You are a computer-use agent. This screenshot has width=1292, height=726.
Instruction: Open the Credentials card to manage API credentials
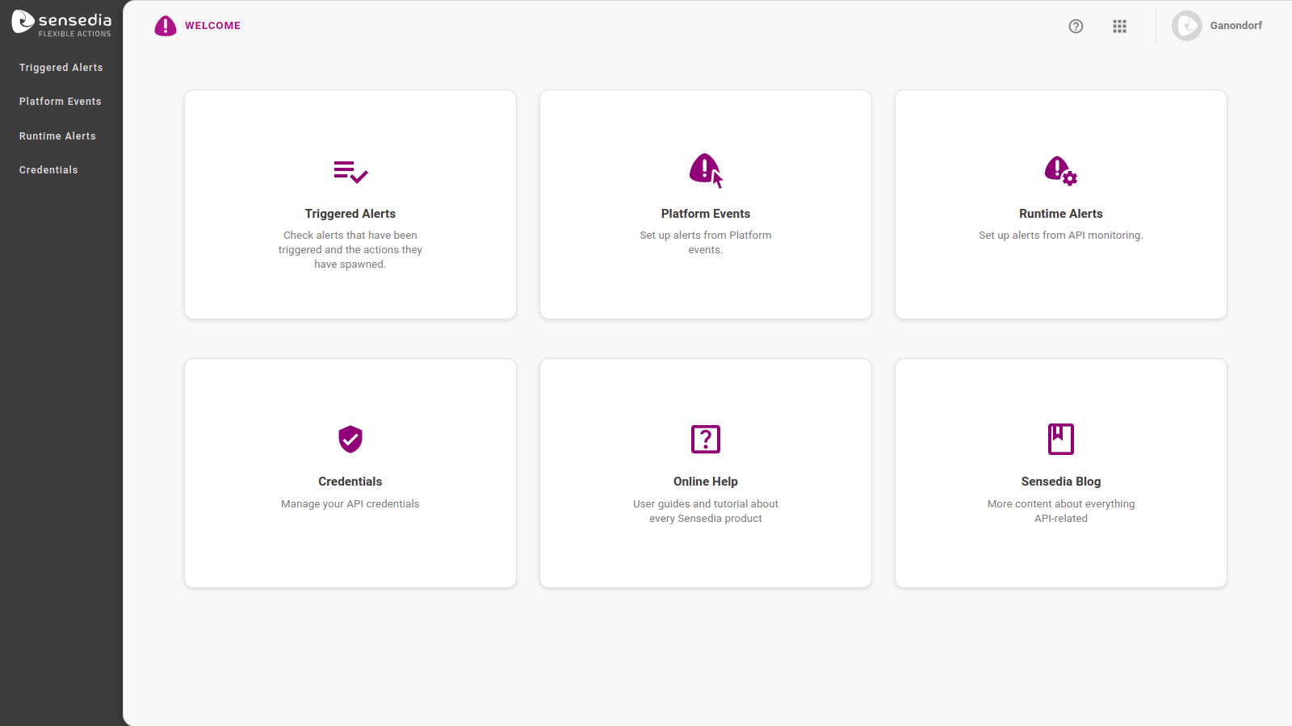(x=350, y=473)
